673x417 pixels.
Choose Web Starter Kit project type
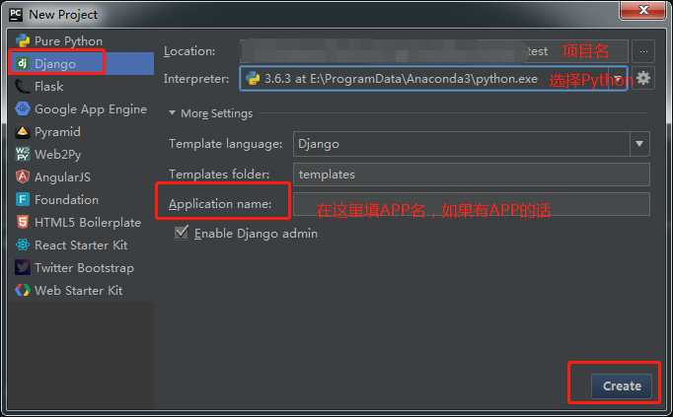82,291
